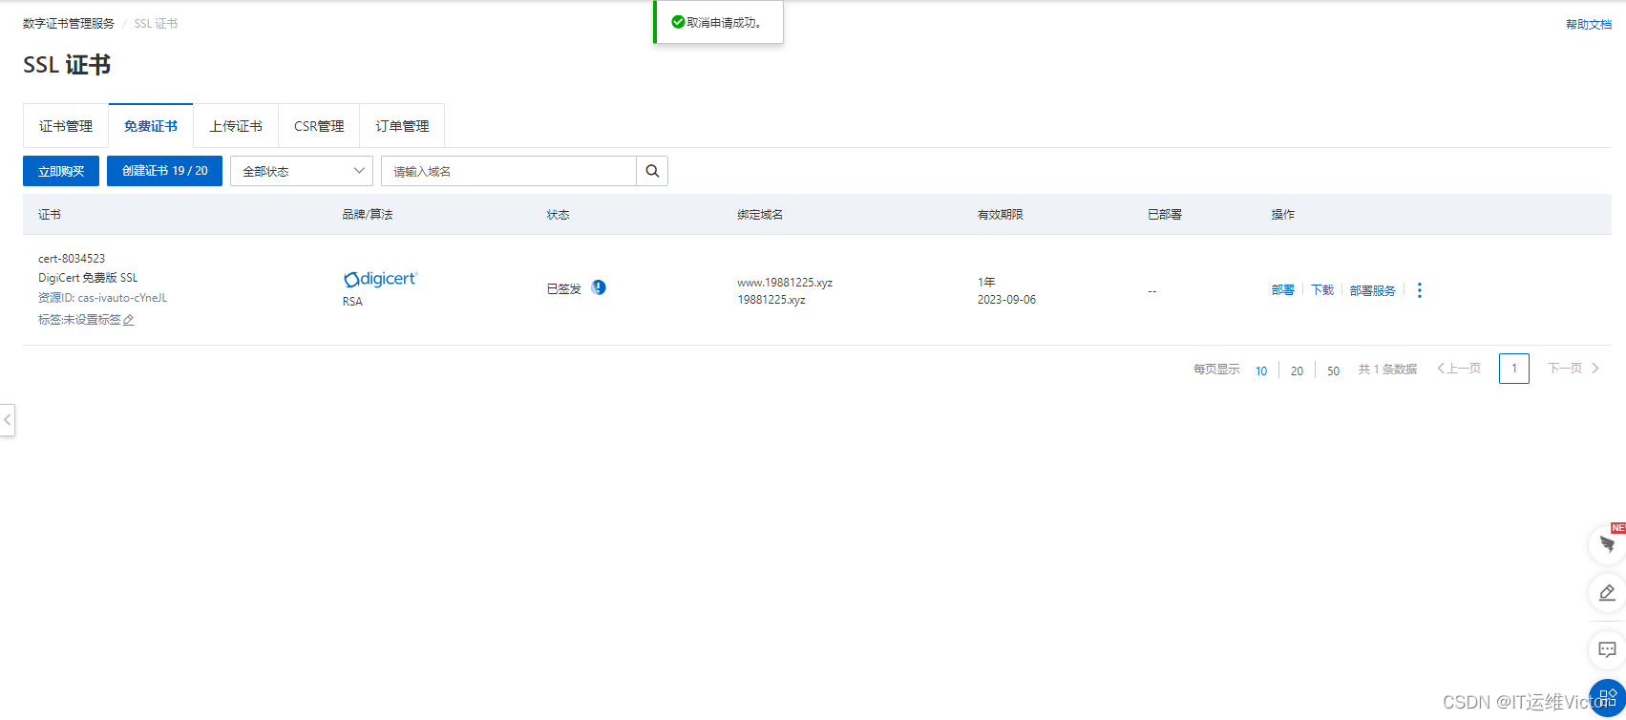Click the blue grid apps icon

tap(1608, 698)
